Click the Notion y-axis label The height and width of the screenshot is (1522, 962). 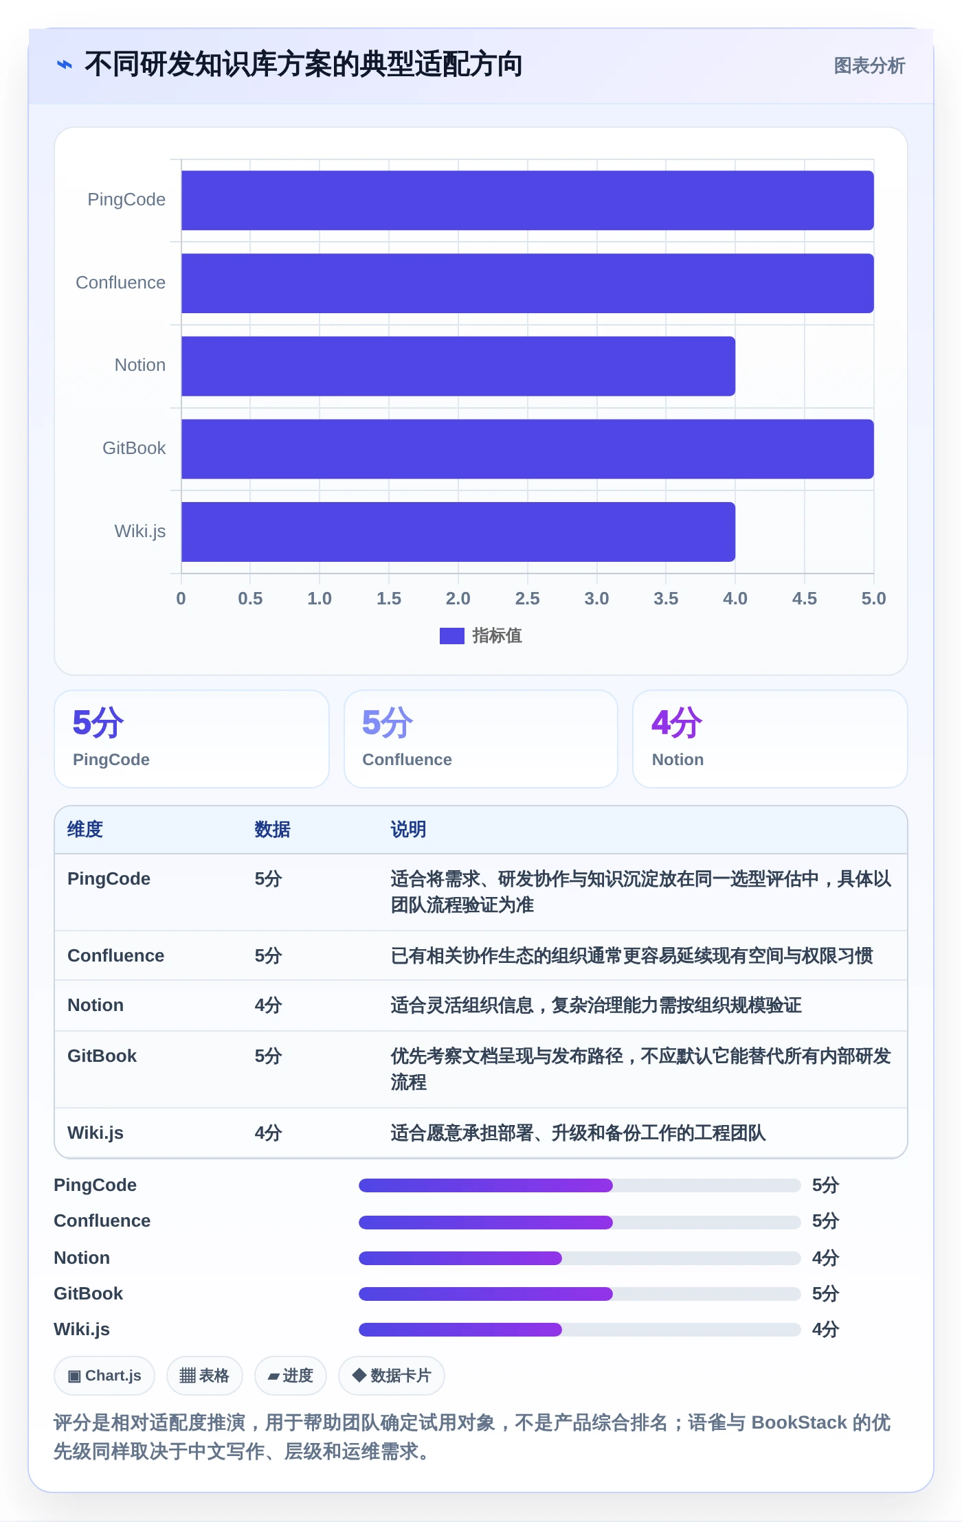click(139, 365)
